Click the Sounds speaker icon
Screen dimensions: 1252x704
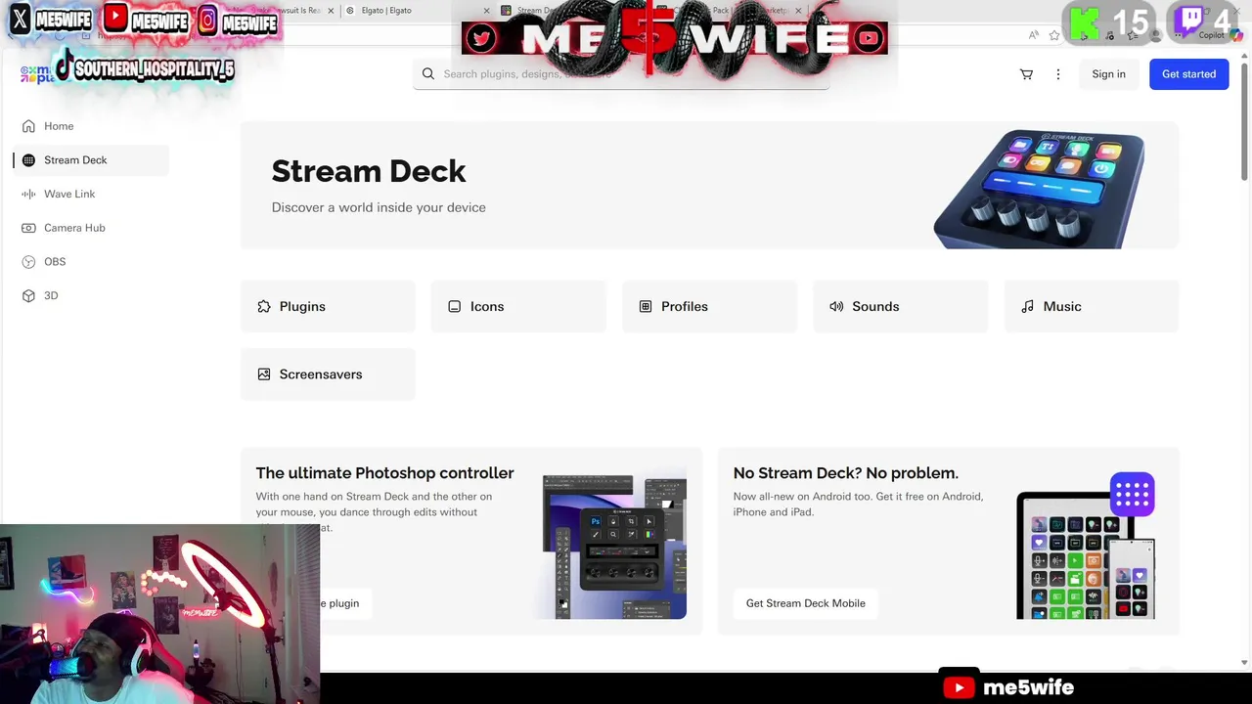(836, 306)
